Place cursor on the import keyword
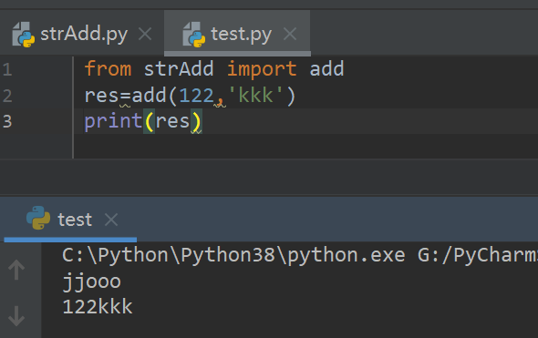 tap(262, 69)
